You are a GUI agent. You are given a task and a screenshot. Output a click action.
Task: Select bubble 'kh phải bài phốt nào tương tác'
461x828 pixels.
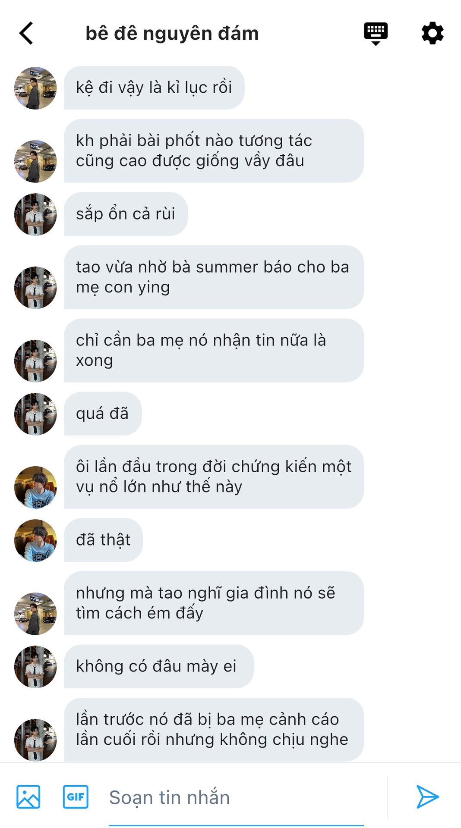coord(214,151)
